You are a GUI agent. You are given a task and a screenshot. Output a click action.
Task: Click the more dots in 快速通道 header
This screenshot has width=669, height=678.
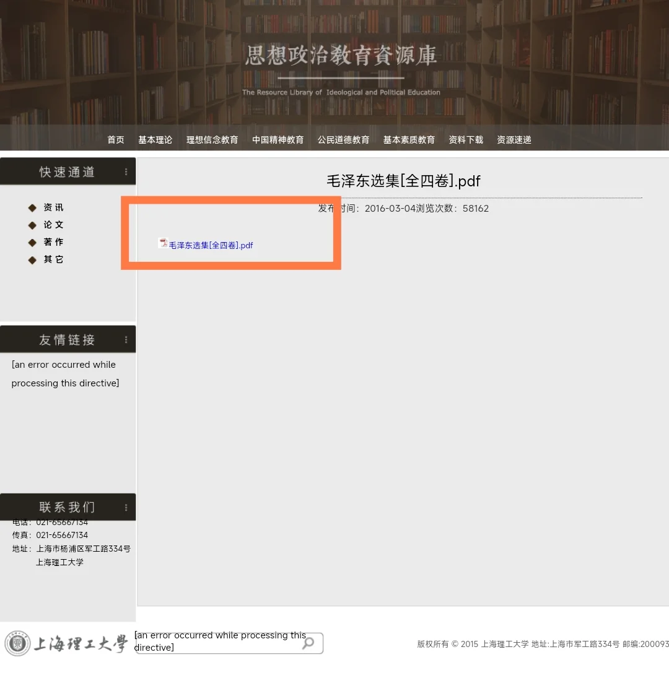click(126, 172)
